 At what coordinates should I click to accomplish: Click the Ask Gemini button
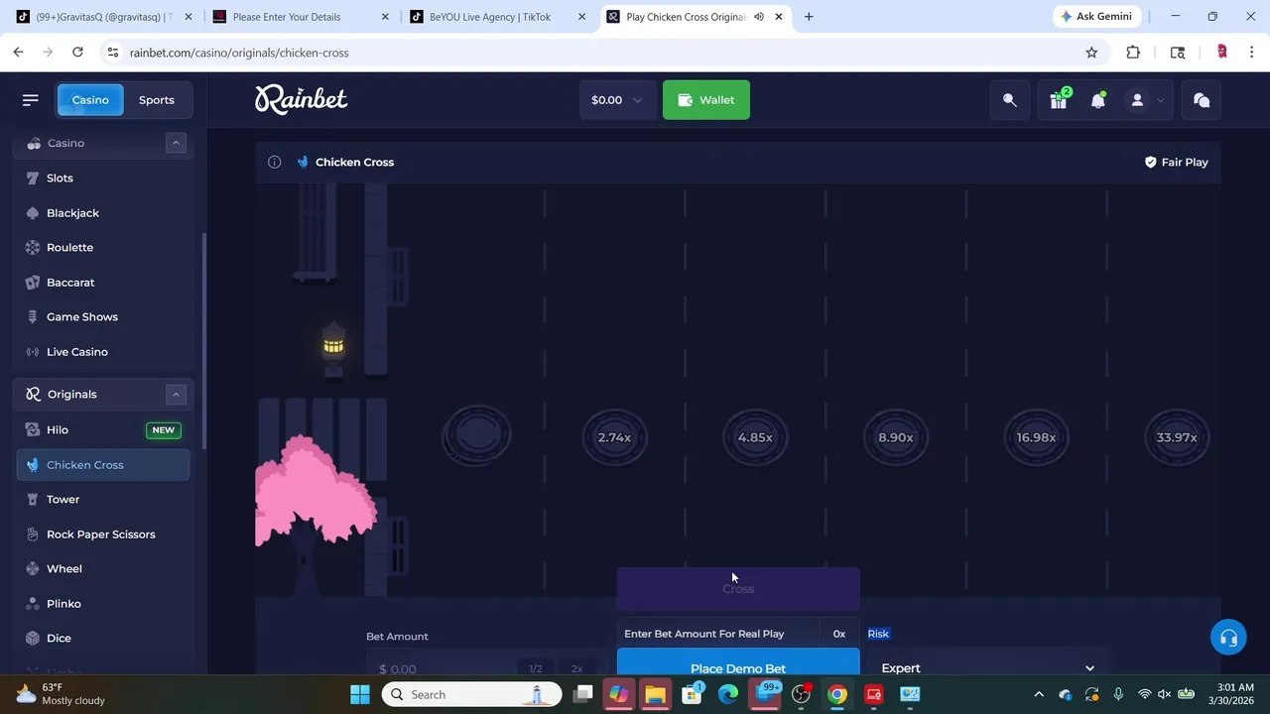coord(1096,17)
